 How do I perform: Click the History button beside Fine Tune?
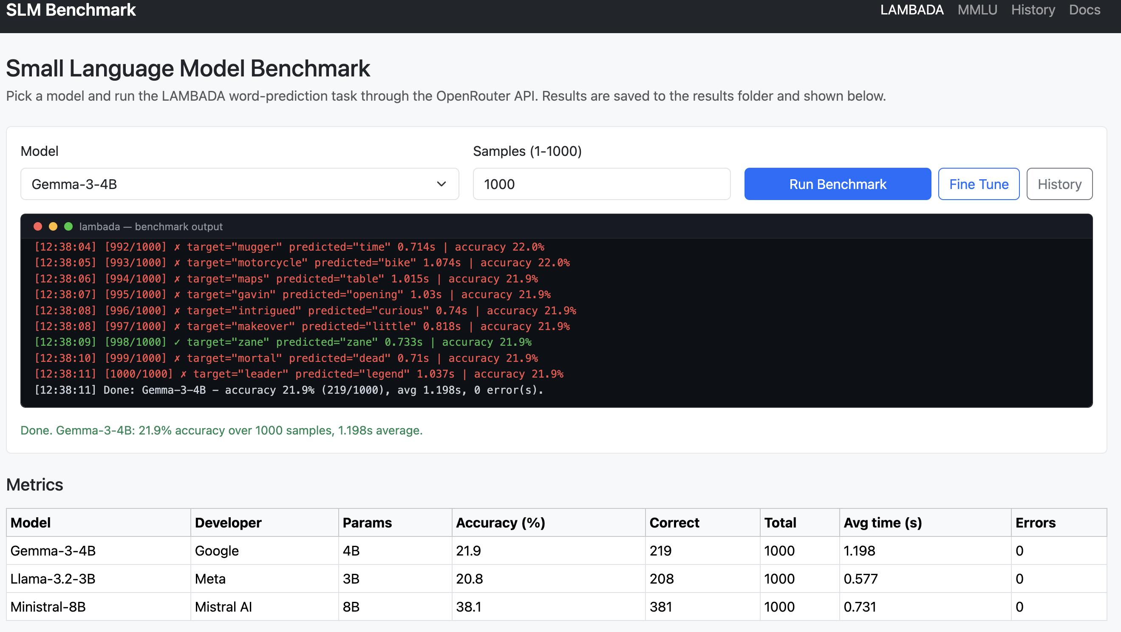click(x=1060, y=184)
